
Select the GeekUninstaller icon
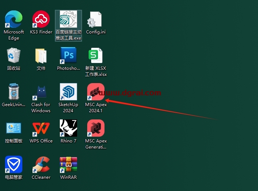point(14,92)
